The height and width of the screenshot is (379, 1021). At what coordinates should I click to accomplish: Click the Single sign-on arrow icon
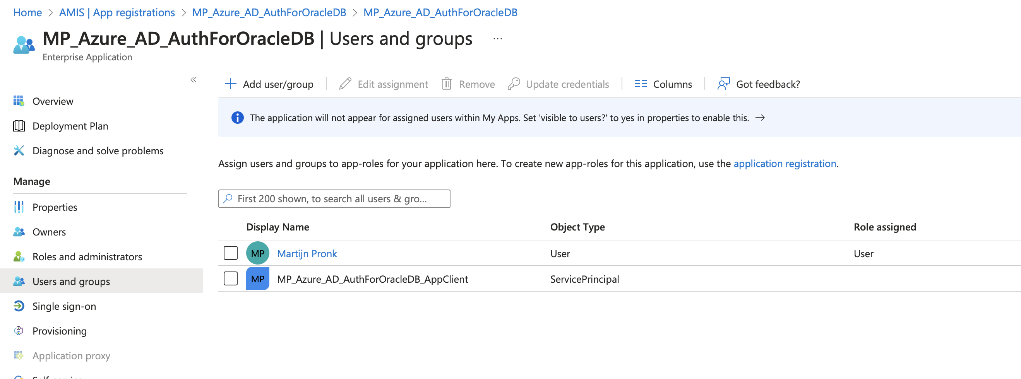coord(19,306)
